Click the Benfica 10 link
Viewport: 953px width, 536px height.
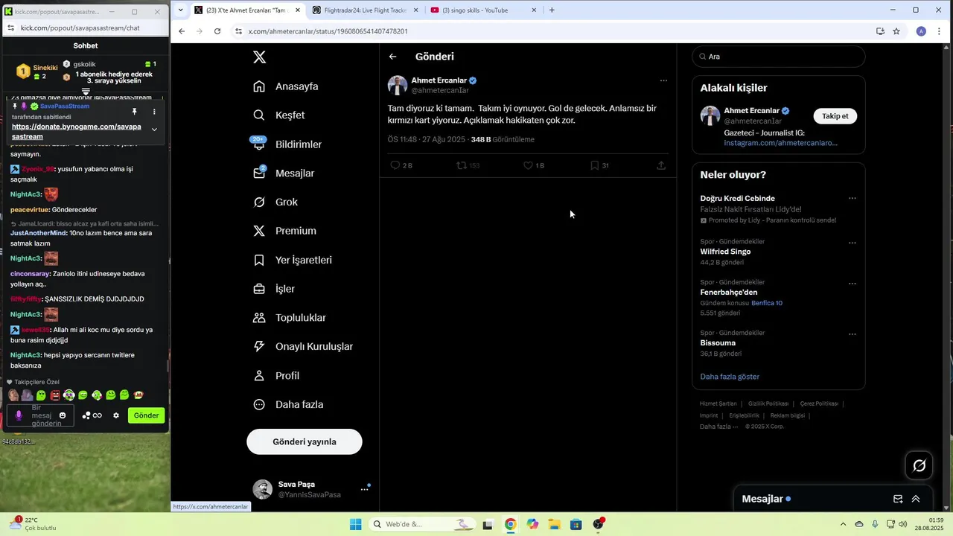tap(767, 303)
